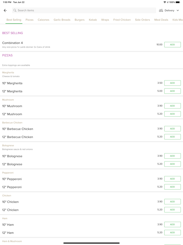Tap the back arrow icon
This screenshot has width=183, height=245.
[5, 10]
